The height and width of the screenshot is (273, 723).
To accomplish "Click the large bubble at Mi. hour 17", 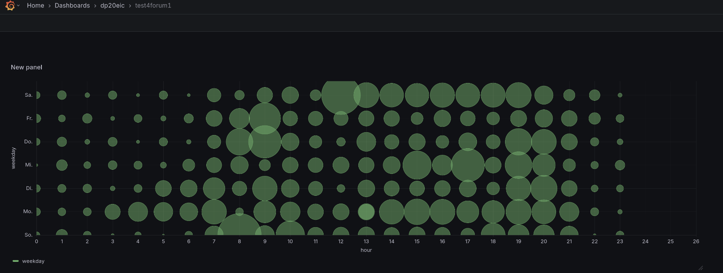I will click(x=468, y=165).
